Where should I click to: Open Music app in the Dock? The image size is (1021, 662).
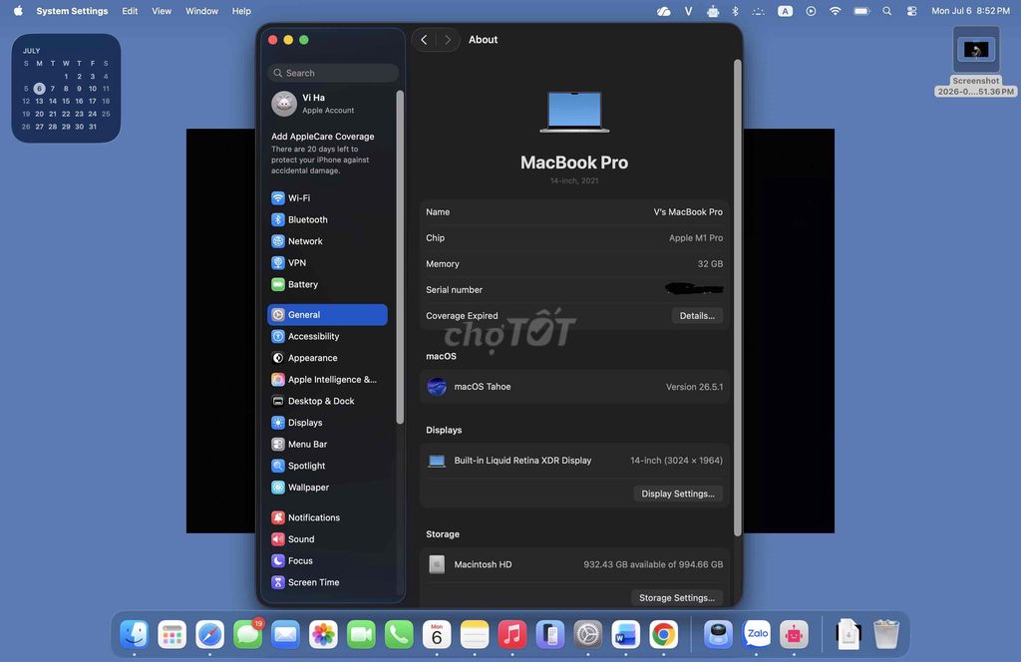tap(512, 634)
